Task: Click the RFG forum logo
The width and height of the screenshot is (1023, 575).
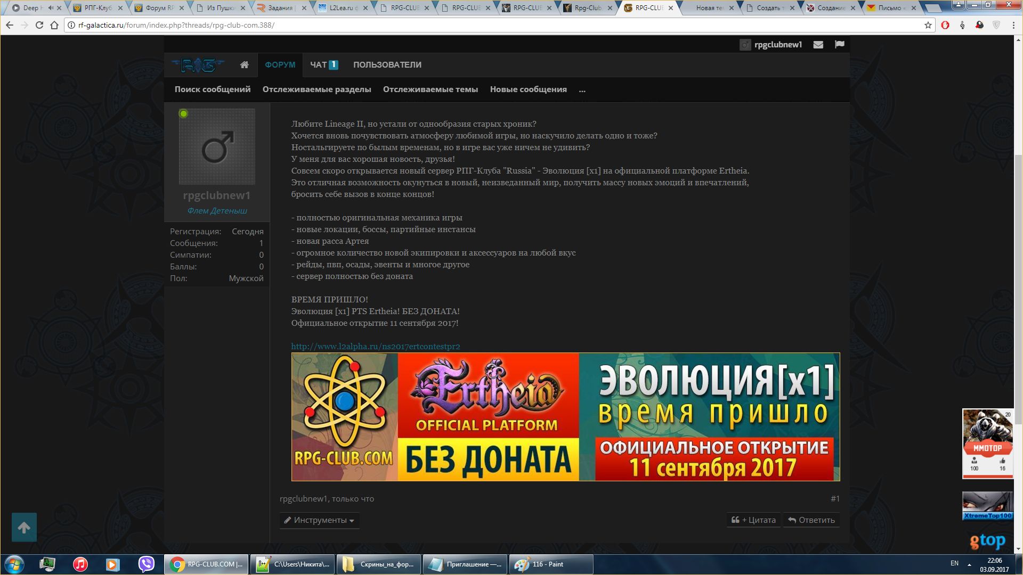Action: pos(198,65)
